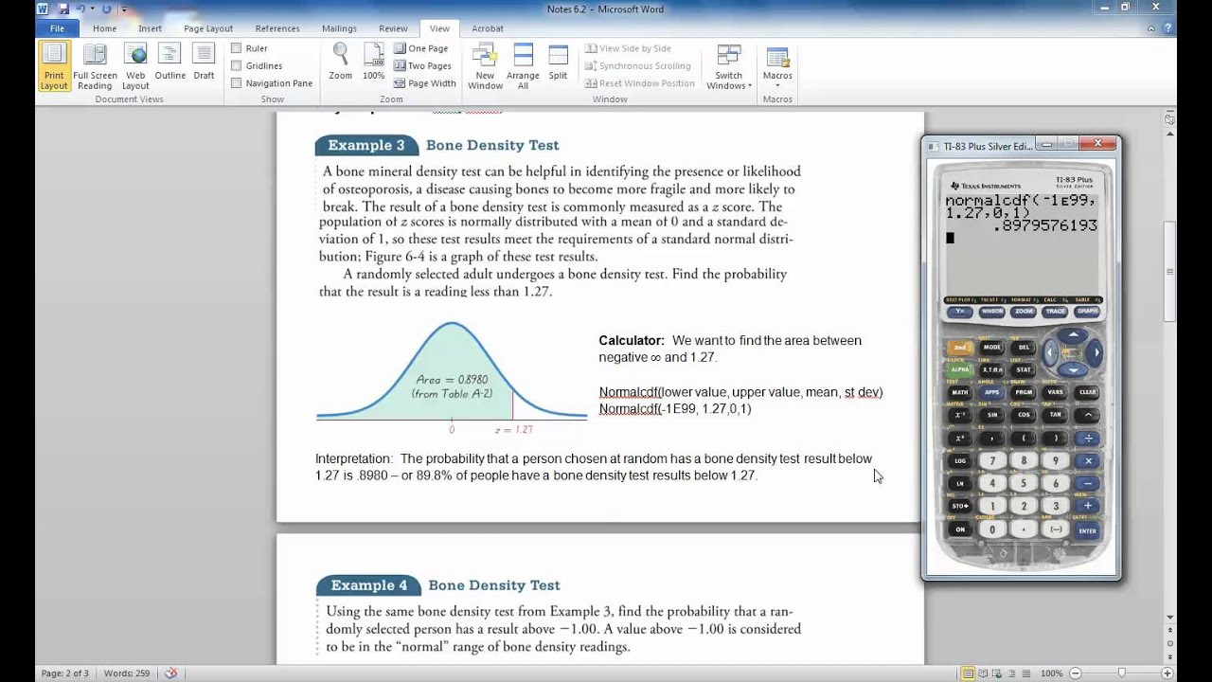
Task: Set zoom to 100% from ribbon
Action: tap(374, 63)
